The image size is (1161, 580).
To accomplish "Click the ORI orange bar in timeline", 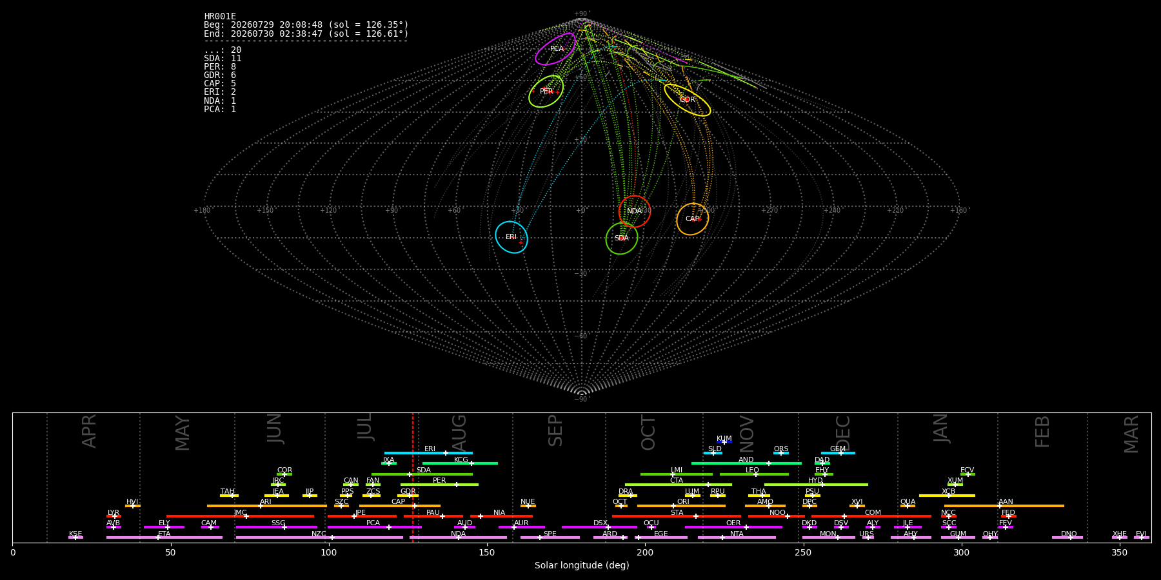I will click(681, 506).
